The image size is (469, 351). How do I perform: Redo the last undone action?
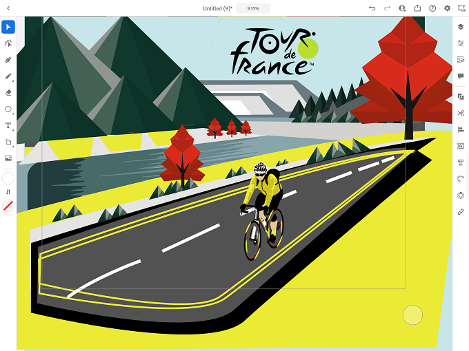point(387,8)
